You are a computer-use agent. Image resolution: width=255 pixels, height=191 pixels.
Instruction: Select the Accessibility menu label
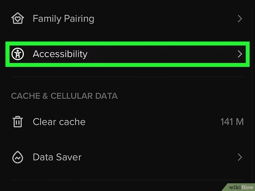click(60, 54)
